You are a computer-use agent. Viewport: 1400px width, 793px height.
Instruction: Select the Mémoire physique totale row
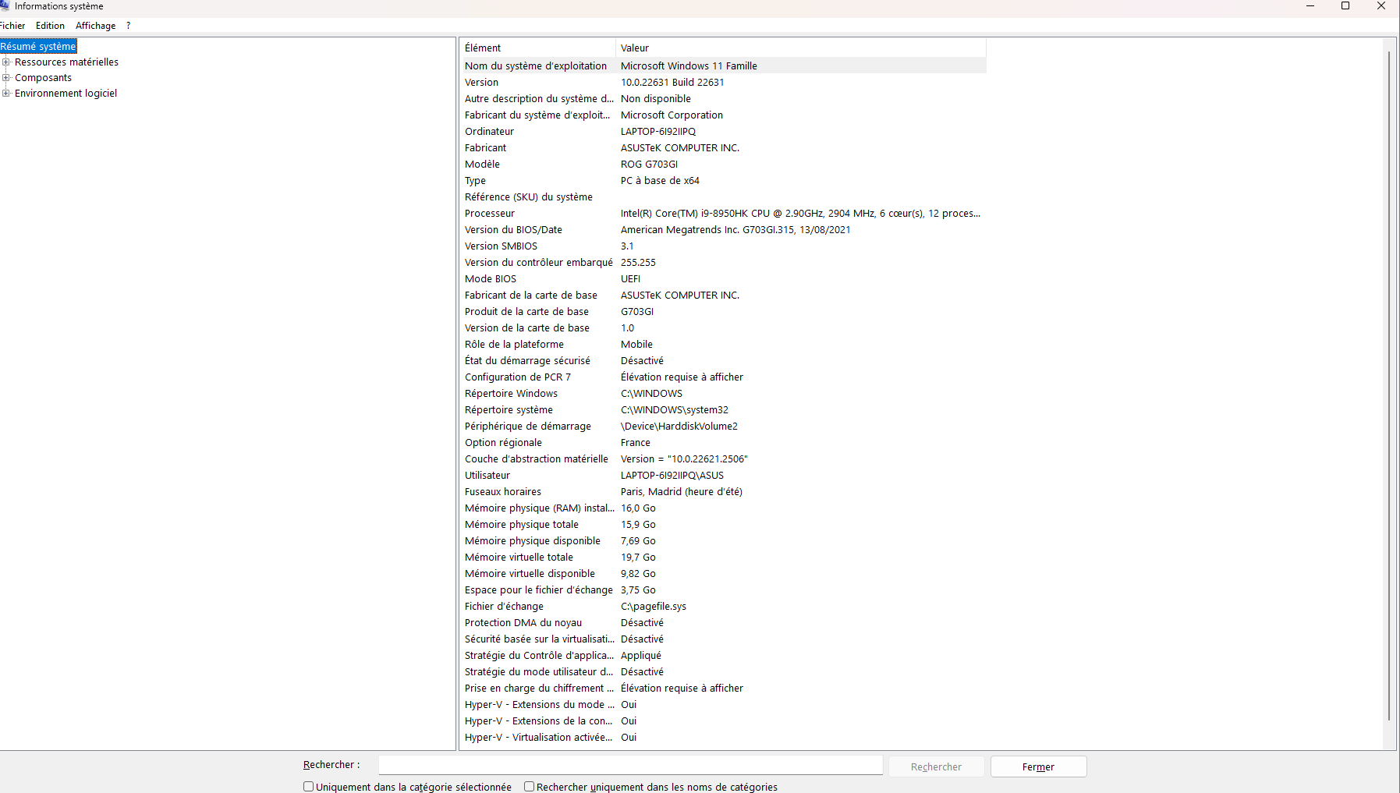coord(724,524)
